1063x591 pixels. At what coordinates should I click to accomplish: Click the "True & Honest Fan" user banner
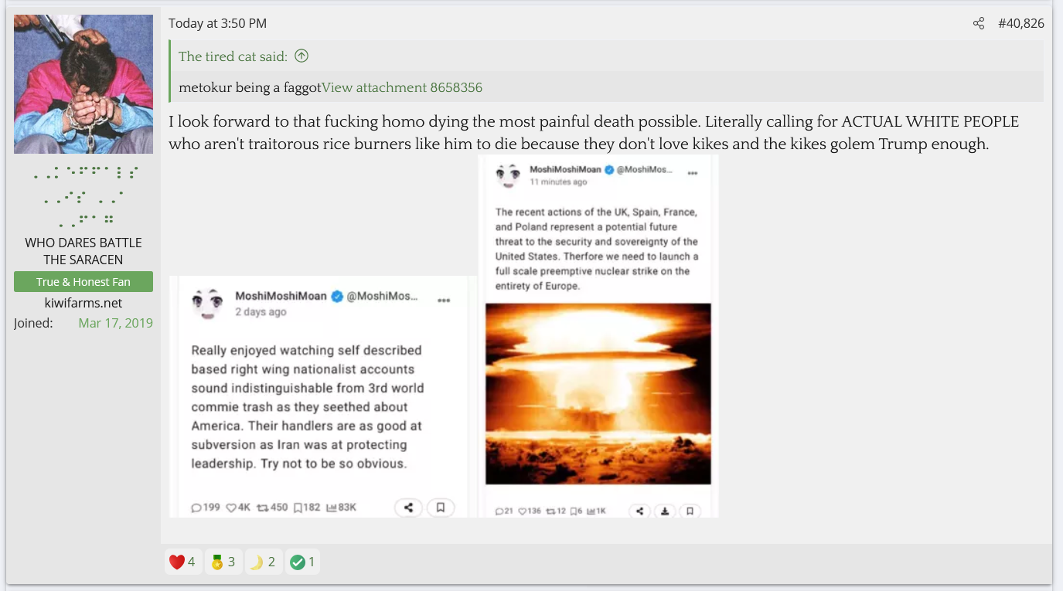[83, 282]
